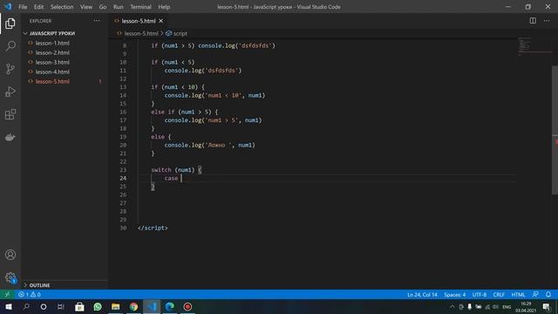Viewport: 558px width, 314px height.
Task: Click ENG language indicator in tray
Action: (x=507, y=307)
